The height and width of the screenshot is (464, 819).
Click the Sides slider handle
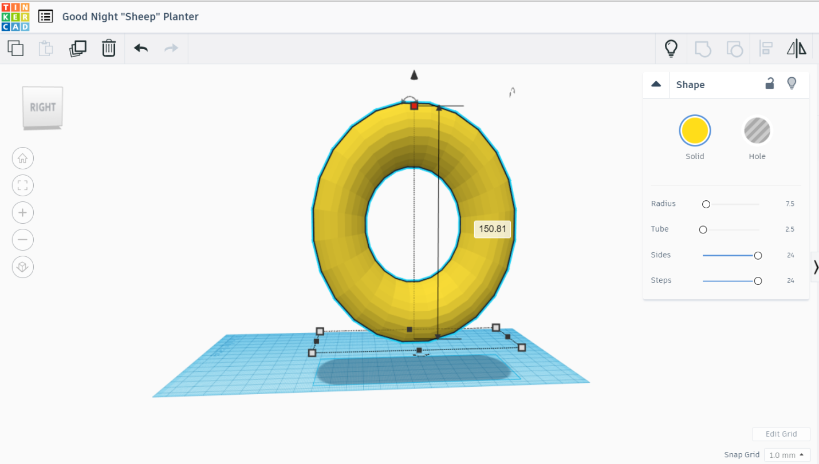pos(758,255)
